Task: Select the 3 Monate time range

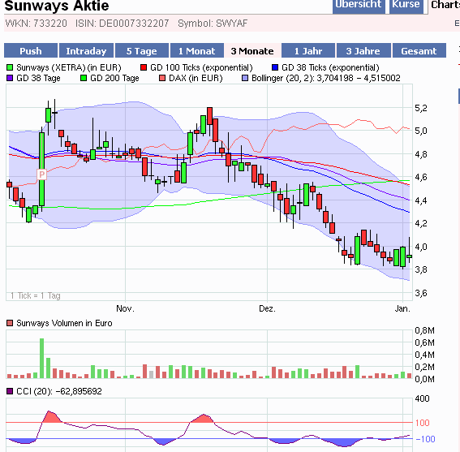Action: (252, 51)
